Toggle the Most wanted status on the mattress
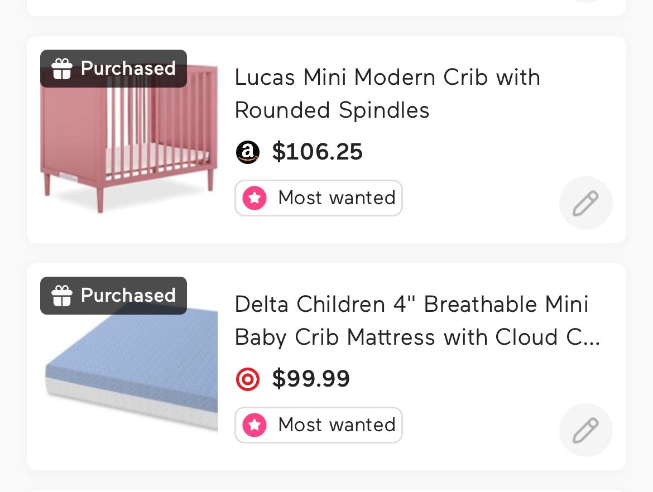 [318, 425]
